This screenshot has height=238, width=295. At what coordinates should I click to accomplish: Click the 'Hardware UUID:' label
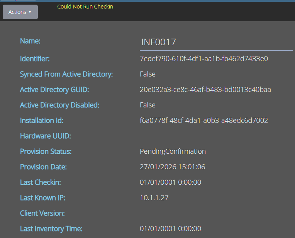coord(45,136)
